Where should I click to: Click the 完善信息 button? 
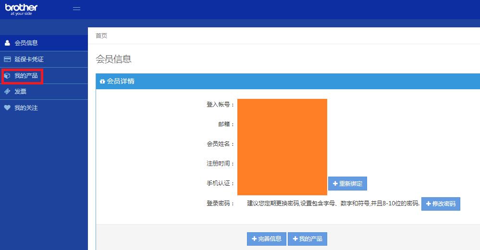click(267, 238)
